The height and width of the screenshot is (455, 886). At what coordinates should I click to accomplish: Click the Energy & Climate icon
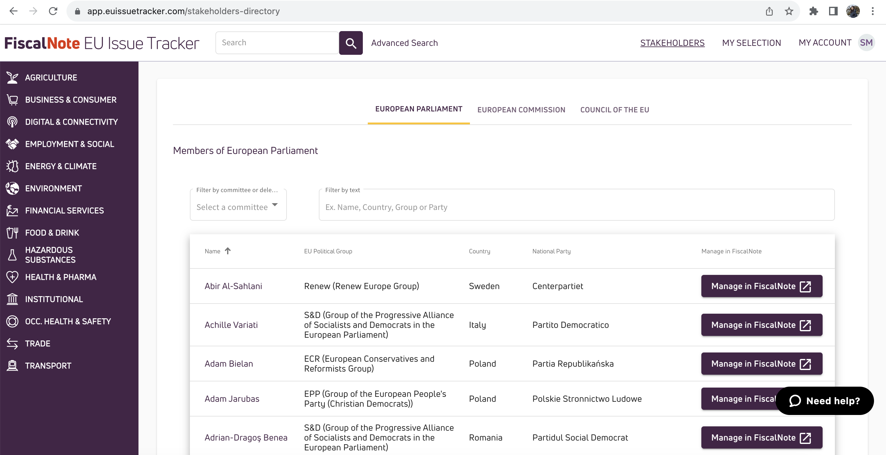pos(12,166)
